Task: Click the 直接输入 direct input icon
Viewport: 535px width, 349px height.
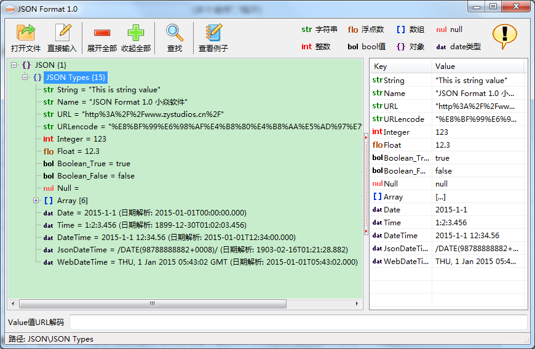Action: (63, 33)
